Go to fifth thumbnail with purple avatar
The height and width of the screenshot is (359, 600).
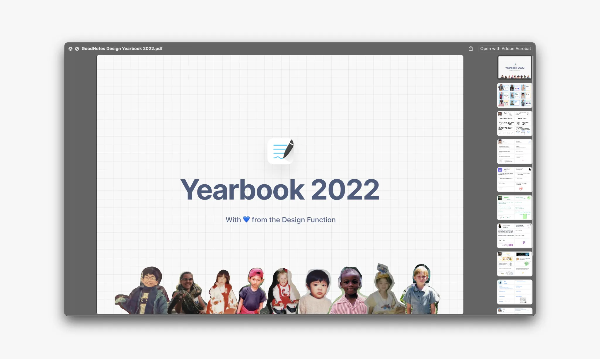[514, 180]
